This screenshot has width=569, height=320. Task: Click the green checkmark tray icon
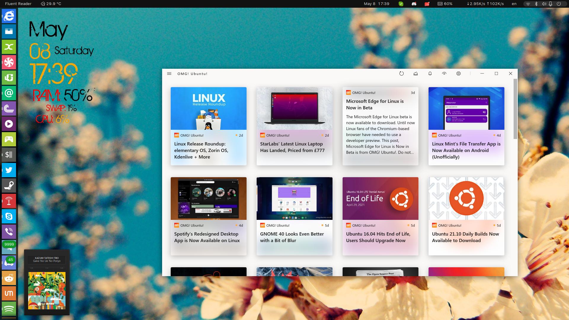(x=401, y=4)
